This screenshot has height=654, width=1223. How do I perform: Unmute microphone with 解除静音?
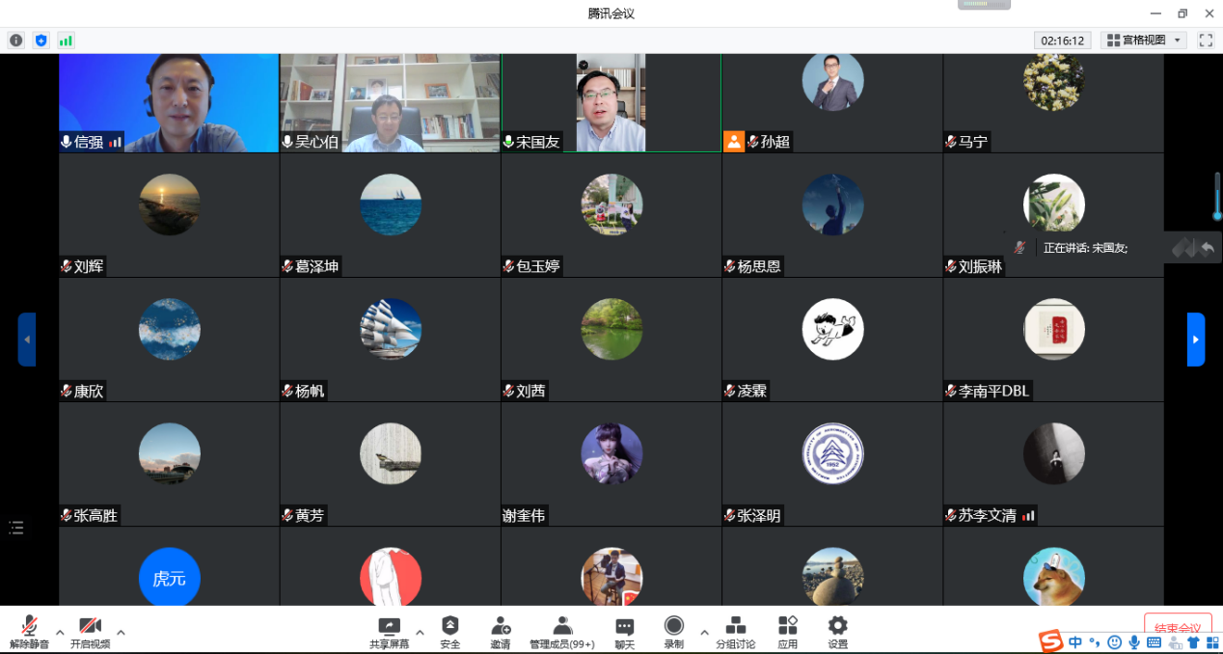click(x=30, y=633)
